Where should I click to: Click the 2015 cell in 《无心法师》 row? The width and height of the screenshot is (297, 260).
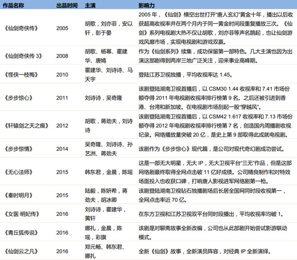(x=62, y=172)
